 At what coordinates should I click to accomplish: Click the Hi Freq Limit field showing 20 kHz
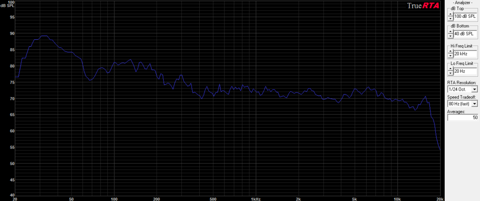point(465,53)
